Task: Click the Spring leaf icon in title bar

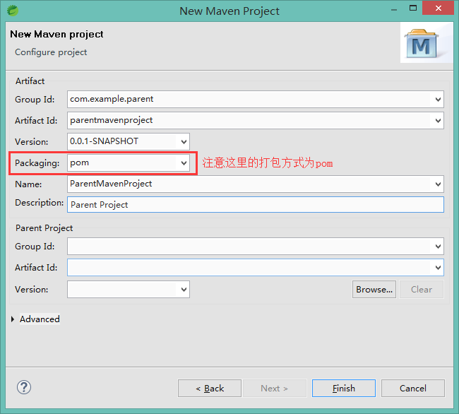Action: coord(13,11)
